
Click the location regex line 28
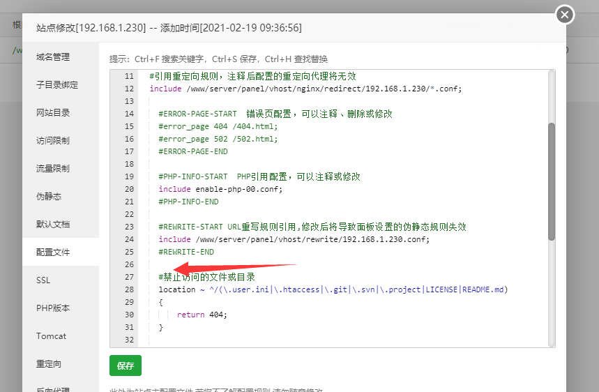pos(333,289)
